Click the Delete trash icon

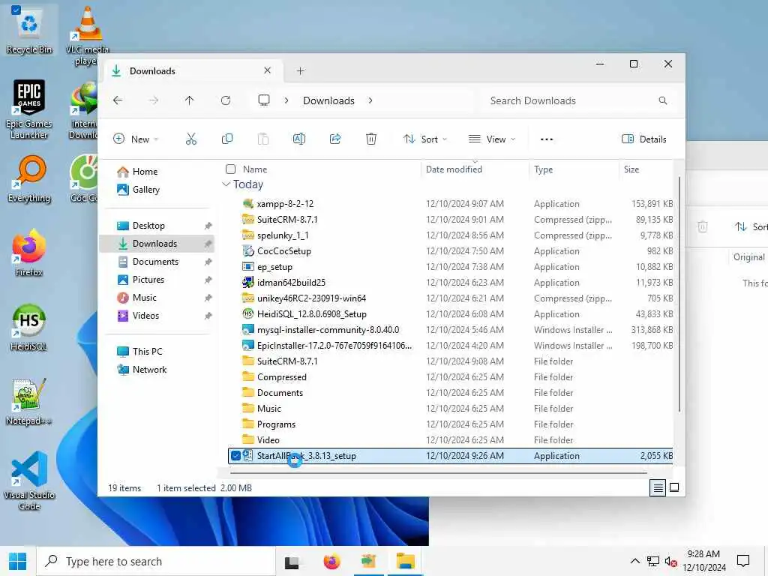click(371, 139)
